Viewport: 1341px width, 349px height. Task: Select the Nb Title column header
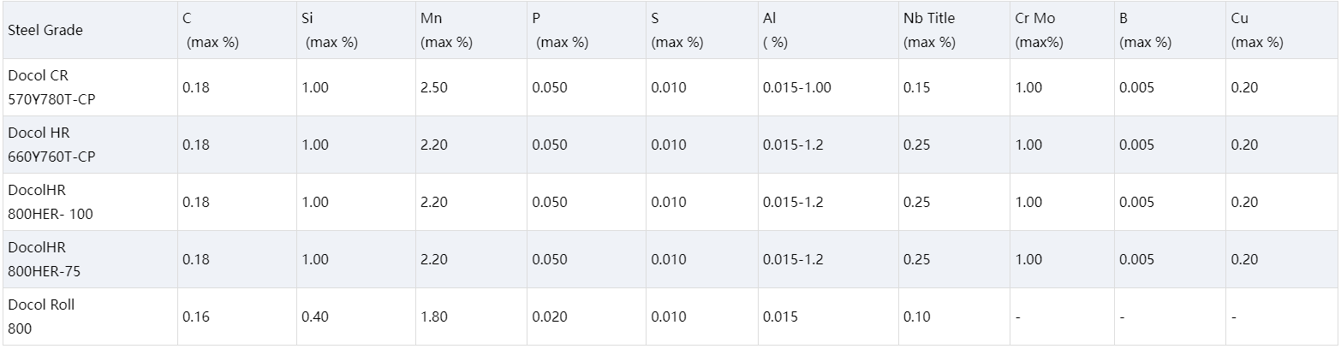pyautogui.click(x=929, y=30)
